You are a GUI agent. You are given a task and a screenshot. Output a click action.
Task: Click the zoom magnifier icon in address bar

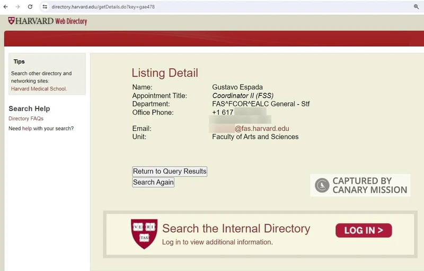[x=416, y=7]
